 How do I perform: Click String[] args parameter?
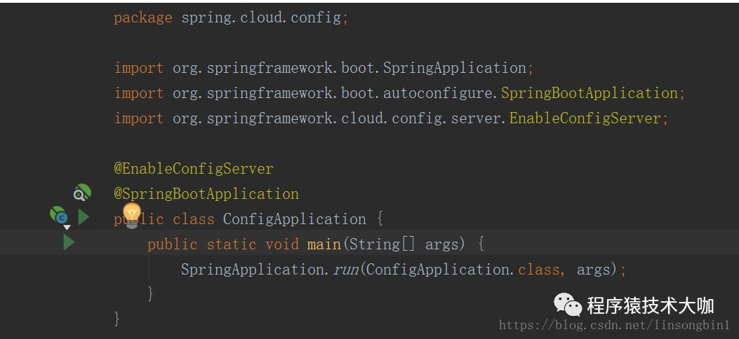404,244
